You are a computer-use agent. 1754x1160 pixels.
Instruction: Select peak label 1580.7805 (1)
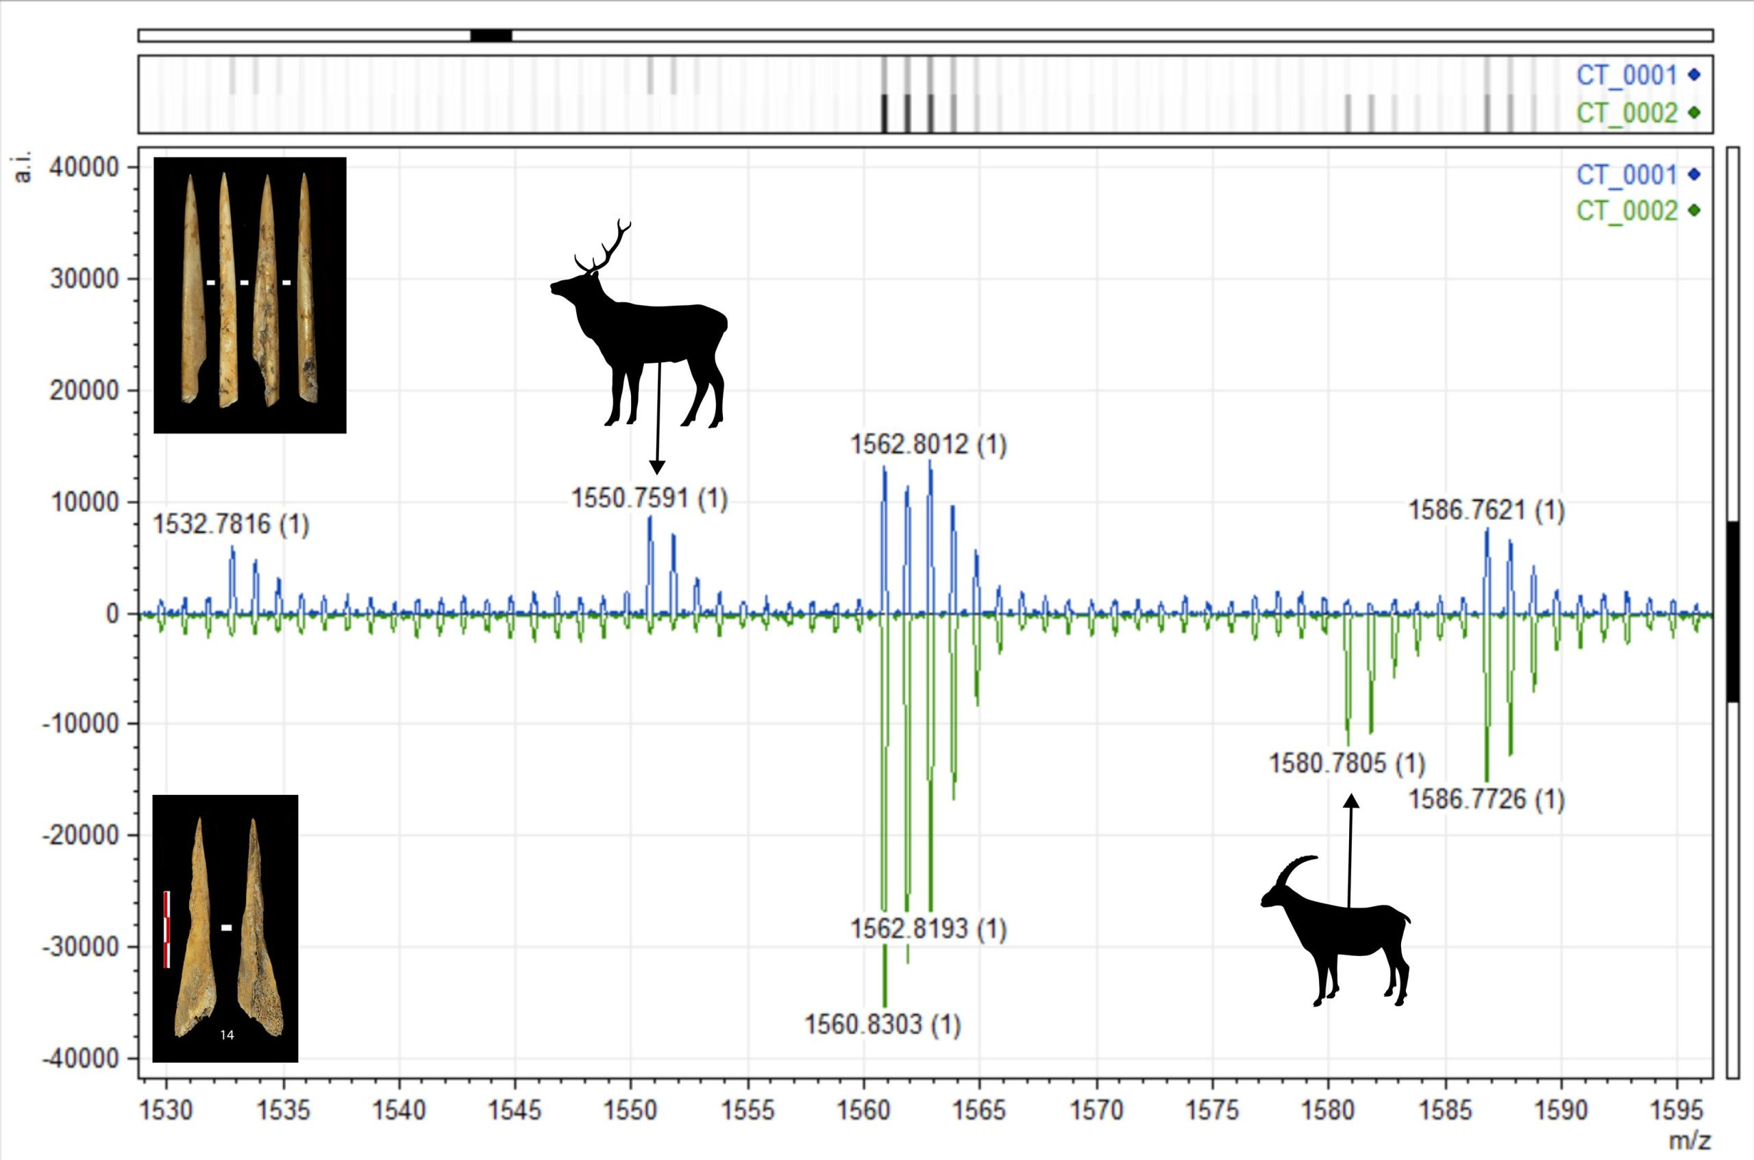(x=1347, y=763)
